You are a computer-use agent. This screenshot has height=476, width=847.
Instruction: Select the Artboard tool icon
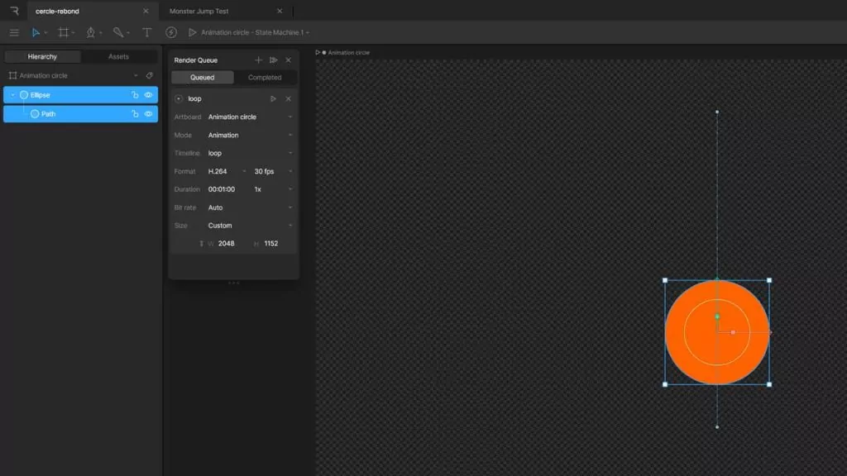(63, 32)
